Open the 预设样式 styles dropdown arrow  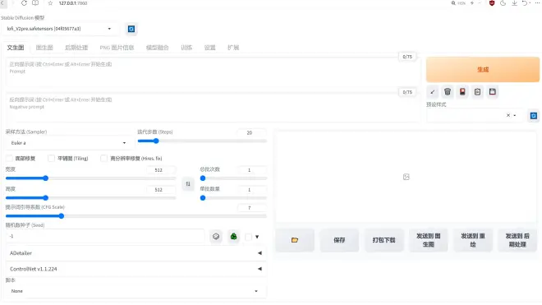(x=515, y=115)
